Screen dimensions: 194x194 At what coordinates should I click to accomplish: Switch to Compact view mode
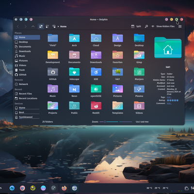(x=47, y=26)
